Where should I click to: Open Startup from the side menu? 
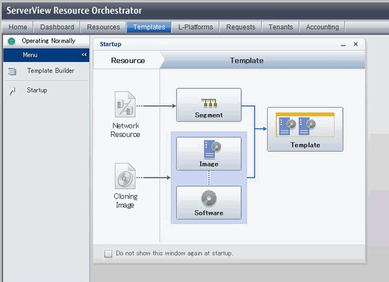point(37,90)
